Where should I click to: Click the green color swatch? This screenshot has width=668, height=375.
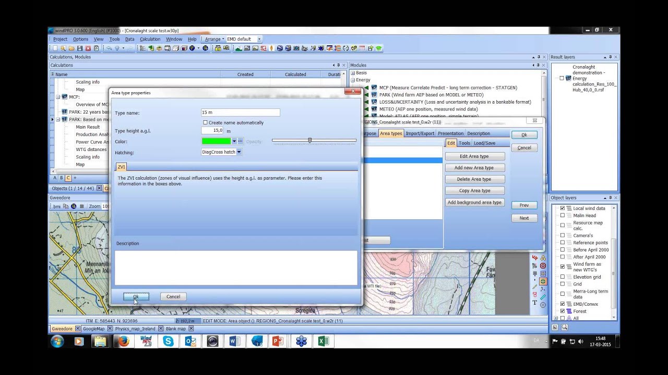(216, 141)
